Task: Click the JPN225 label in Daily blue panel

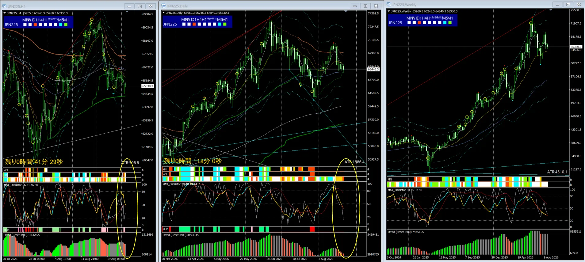Action: tap(170, 25)
